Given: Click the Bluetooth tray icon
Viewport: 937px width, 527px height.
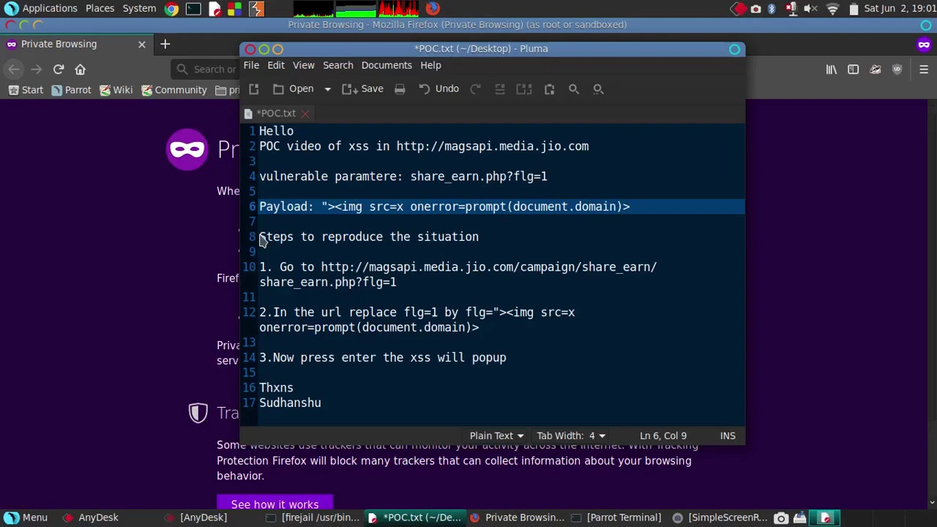Looking at the screenshot, I should (x=772, y=9).
